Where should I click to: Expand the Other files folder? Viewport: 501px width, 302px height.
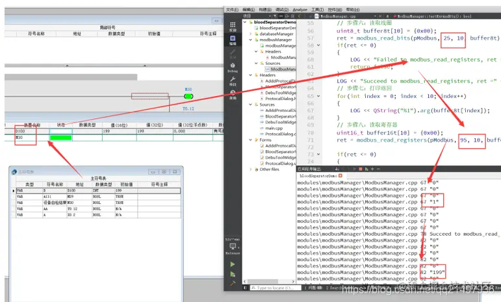[x=251, y=170]
